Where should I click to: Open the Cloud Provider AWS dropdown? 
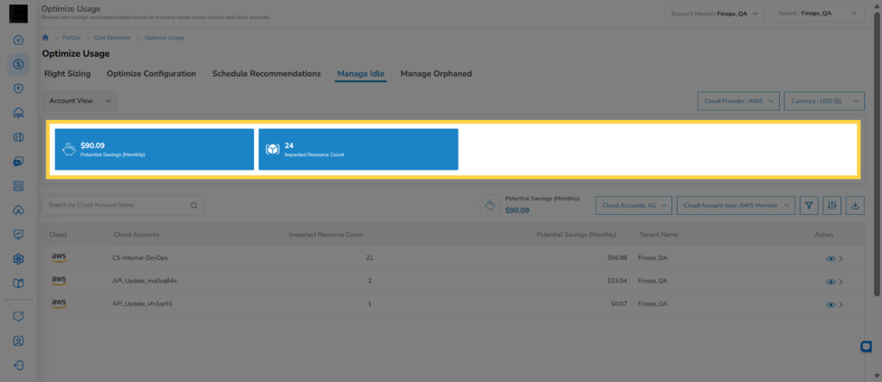tap(738, 101)
